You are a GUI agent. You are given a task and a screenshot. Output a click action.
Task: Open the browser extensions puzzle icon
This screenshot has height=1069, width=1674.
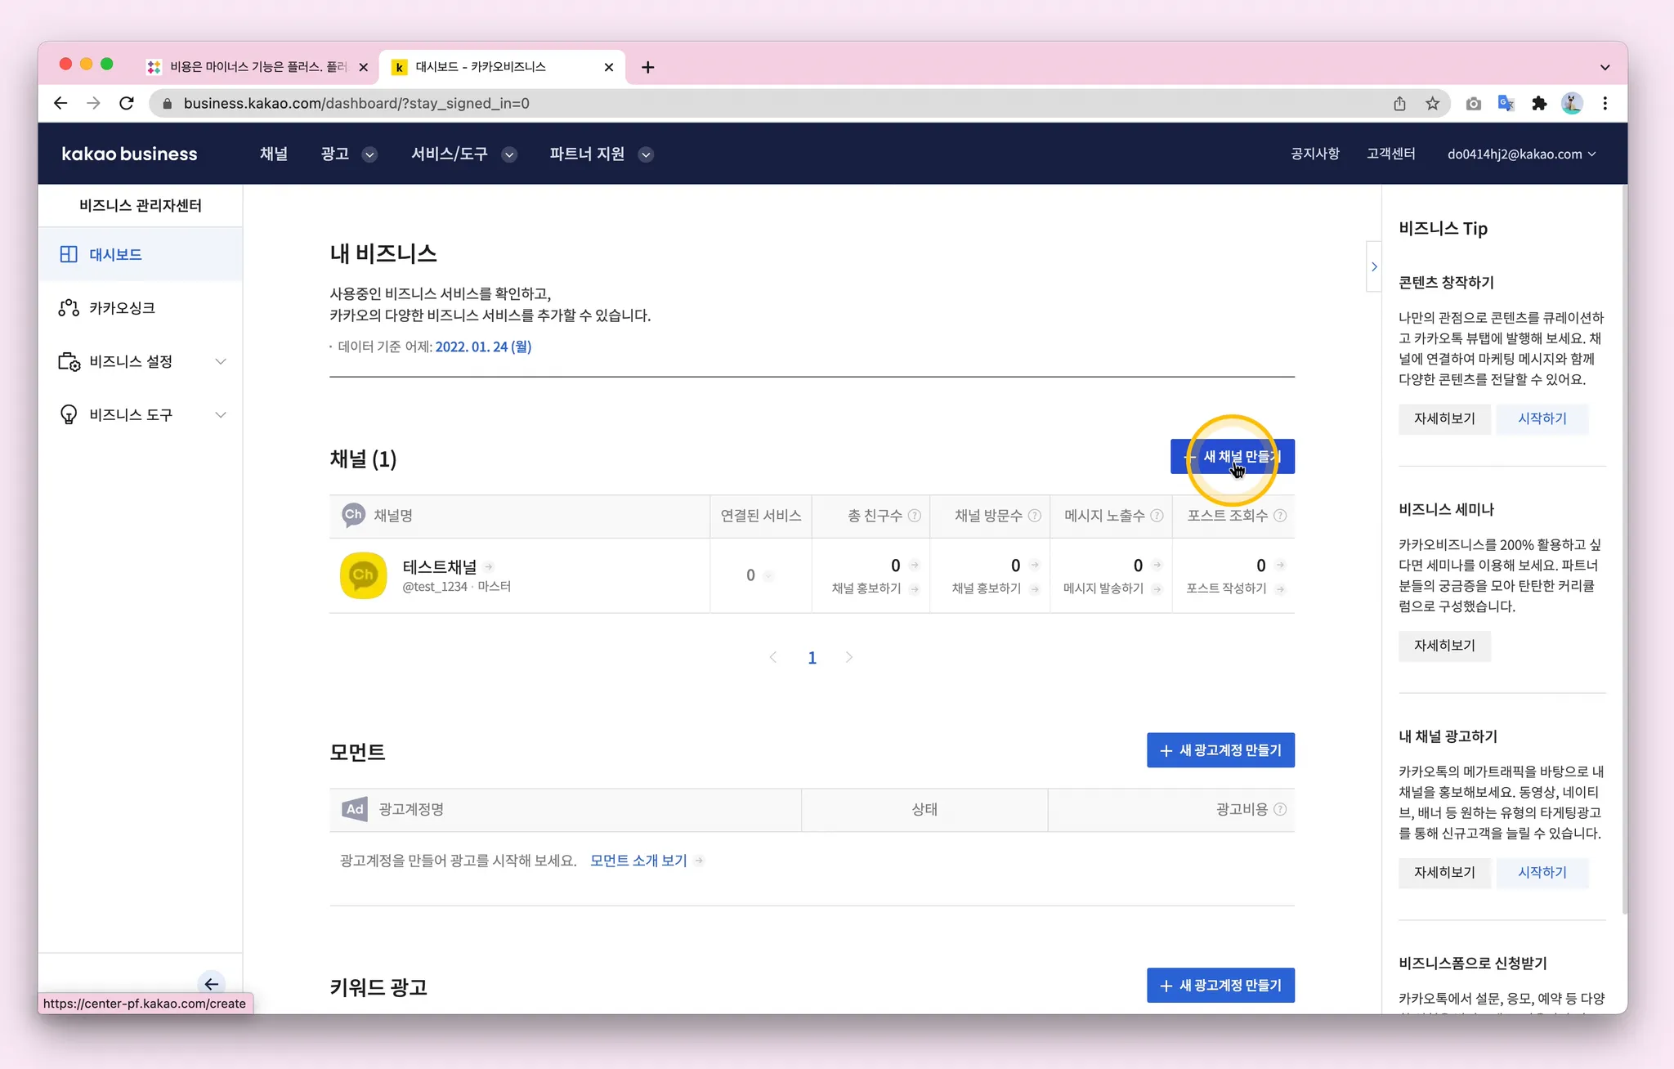(x=1539, y=104)
